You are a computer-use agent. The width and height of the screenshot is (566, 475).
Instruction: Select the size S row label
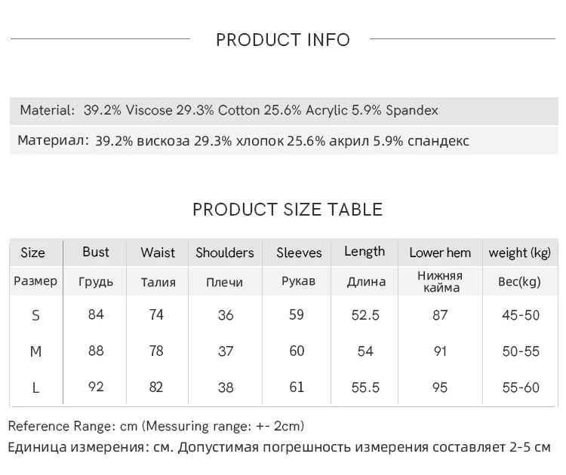35,315
